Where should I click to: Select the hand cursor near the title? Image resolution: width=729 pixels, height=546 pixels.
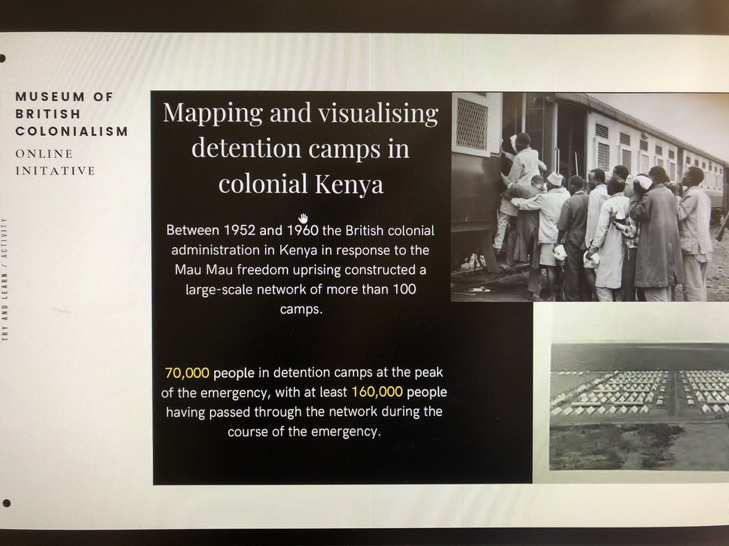pos(303,217)
